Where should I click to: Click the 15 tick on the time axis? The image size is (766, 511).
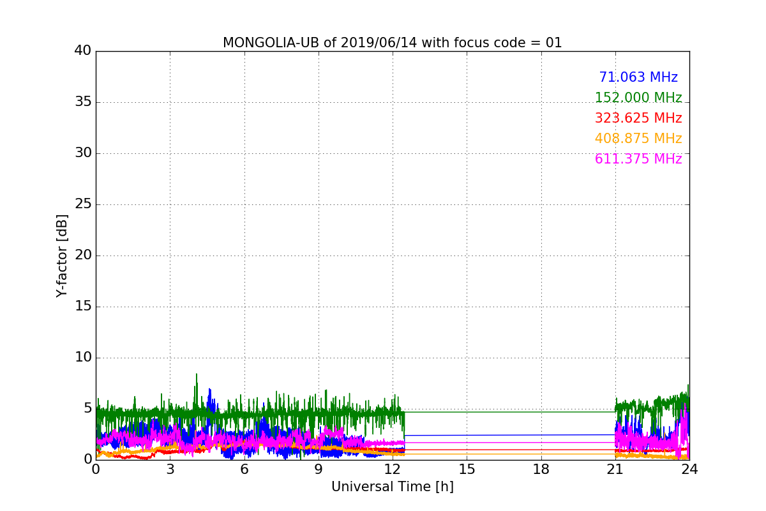[467, 469]
